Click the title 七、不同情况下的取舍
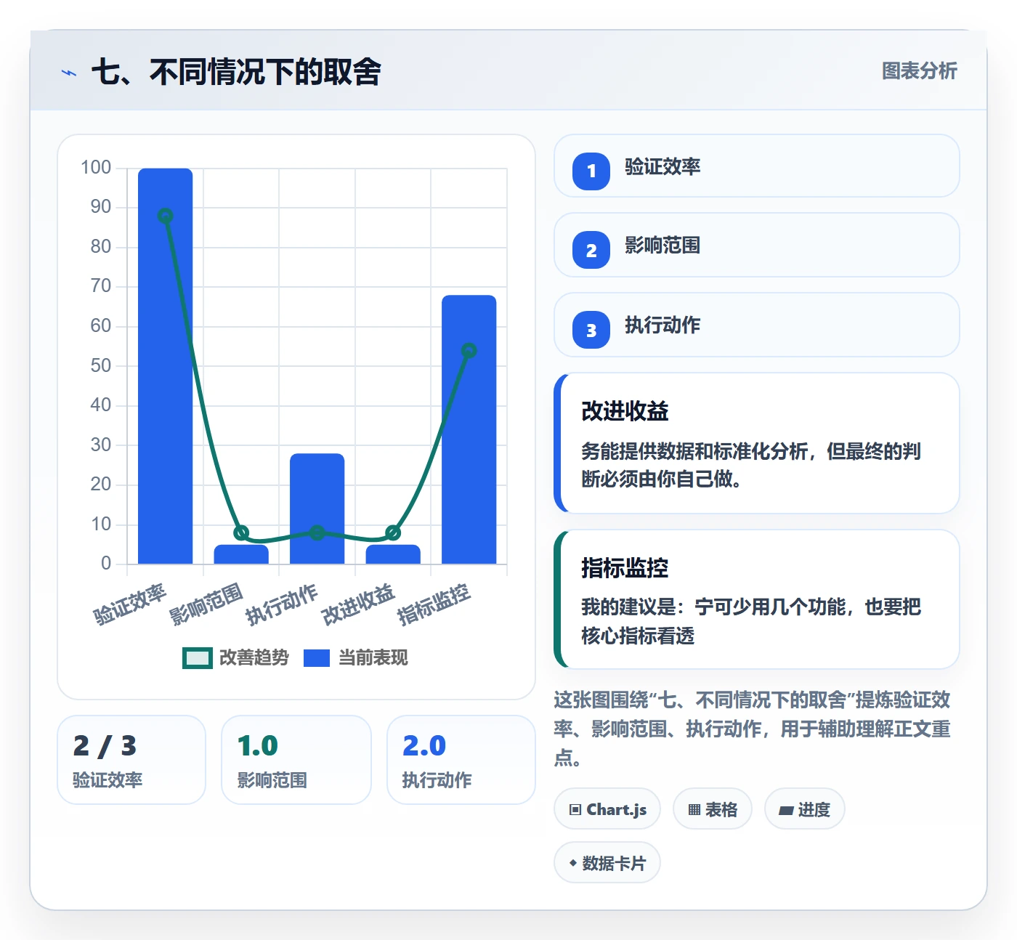1017x940 pixels. (x=236, y=72)
